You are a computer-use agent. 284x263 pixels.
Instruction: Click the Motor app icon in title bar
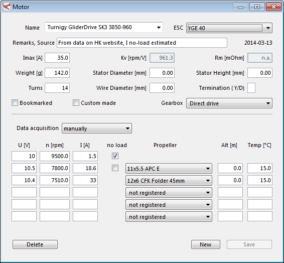pyautogui.click(x=7, y=7)
